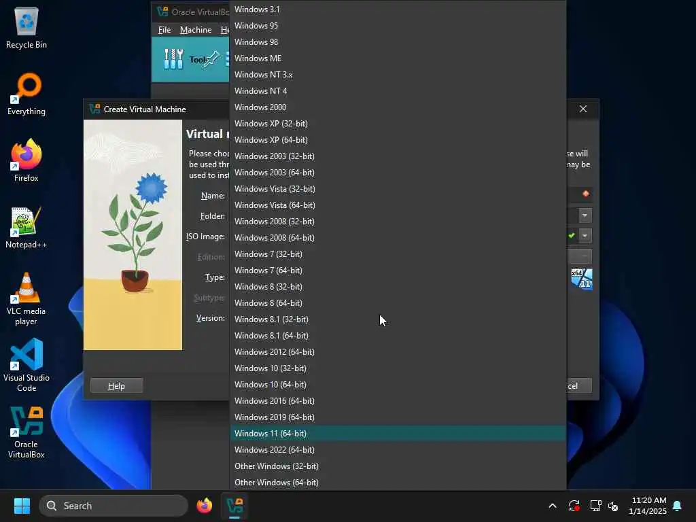Pick Windows 8.1 (64-bit)
696x522 pixels.
[398, 336]
